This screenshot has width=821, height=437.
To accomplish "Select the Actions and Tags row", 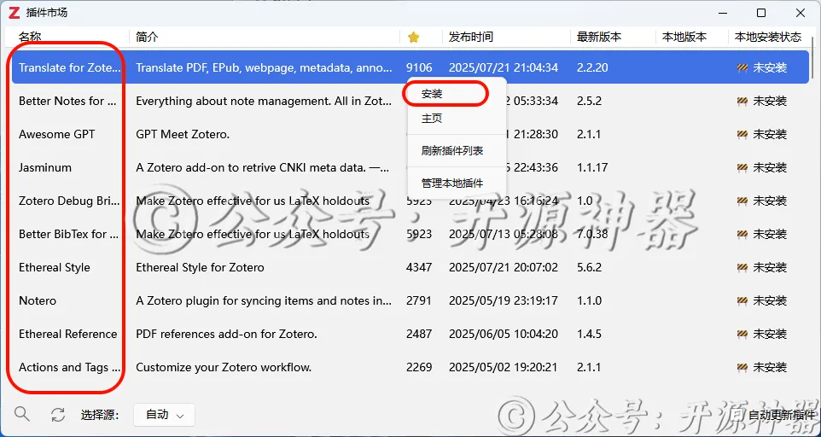I will tap(410, 367).
